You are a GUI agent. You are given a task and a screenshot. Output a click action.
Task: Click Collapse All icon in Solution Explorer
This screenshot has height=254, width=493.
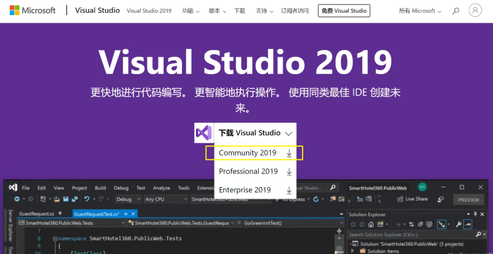click(420, 224)
